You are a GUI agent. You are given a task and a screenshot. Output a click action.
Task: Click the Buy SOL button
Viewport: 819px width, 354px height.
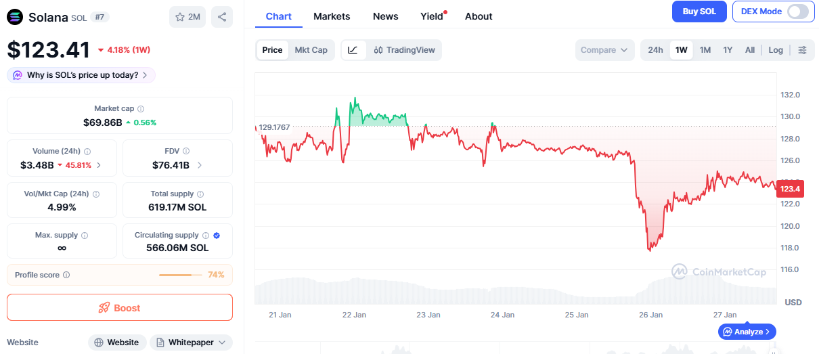699,12
